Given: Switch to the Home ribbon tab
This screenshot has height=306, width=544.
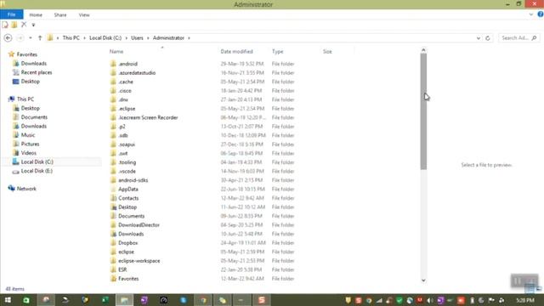Looking at the screenshot, I should [36, 15].
